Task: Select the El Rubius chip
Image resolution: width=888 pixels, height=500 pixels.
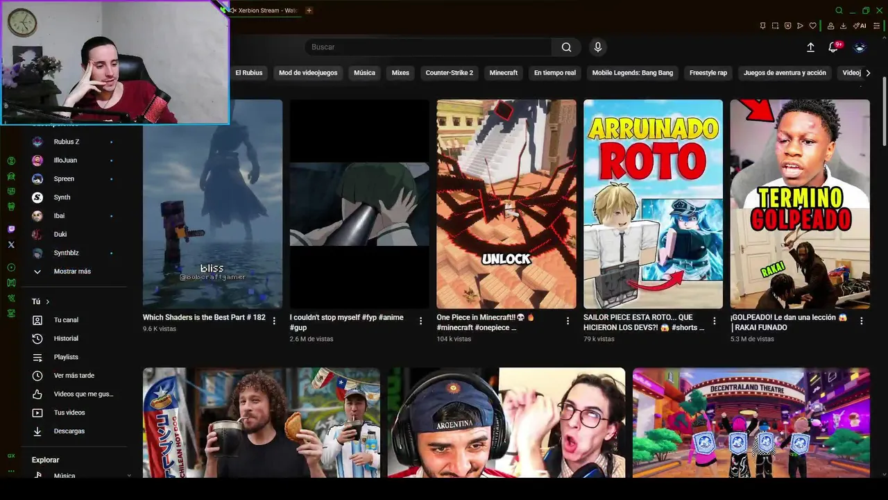Action: click(x=248, y=73)
